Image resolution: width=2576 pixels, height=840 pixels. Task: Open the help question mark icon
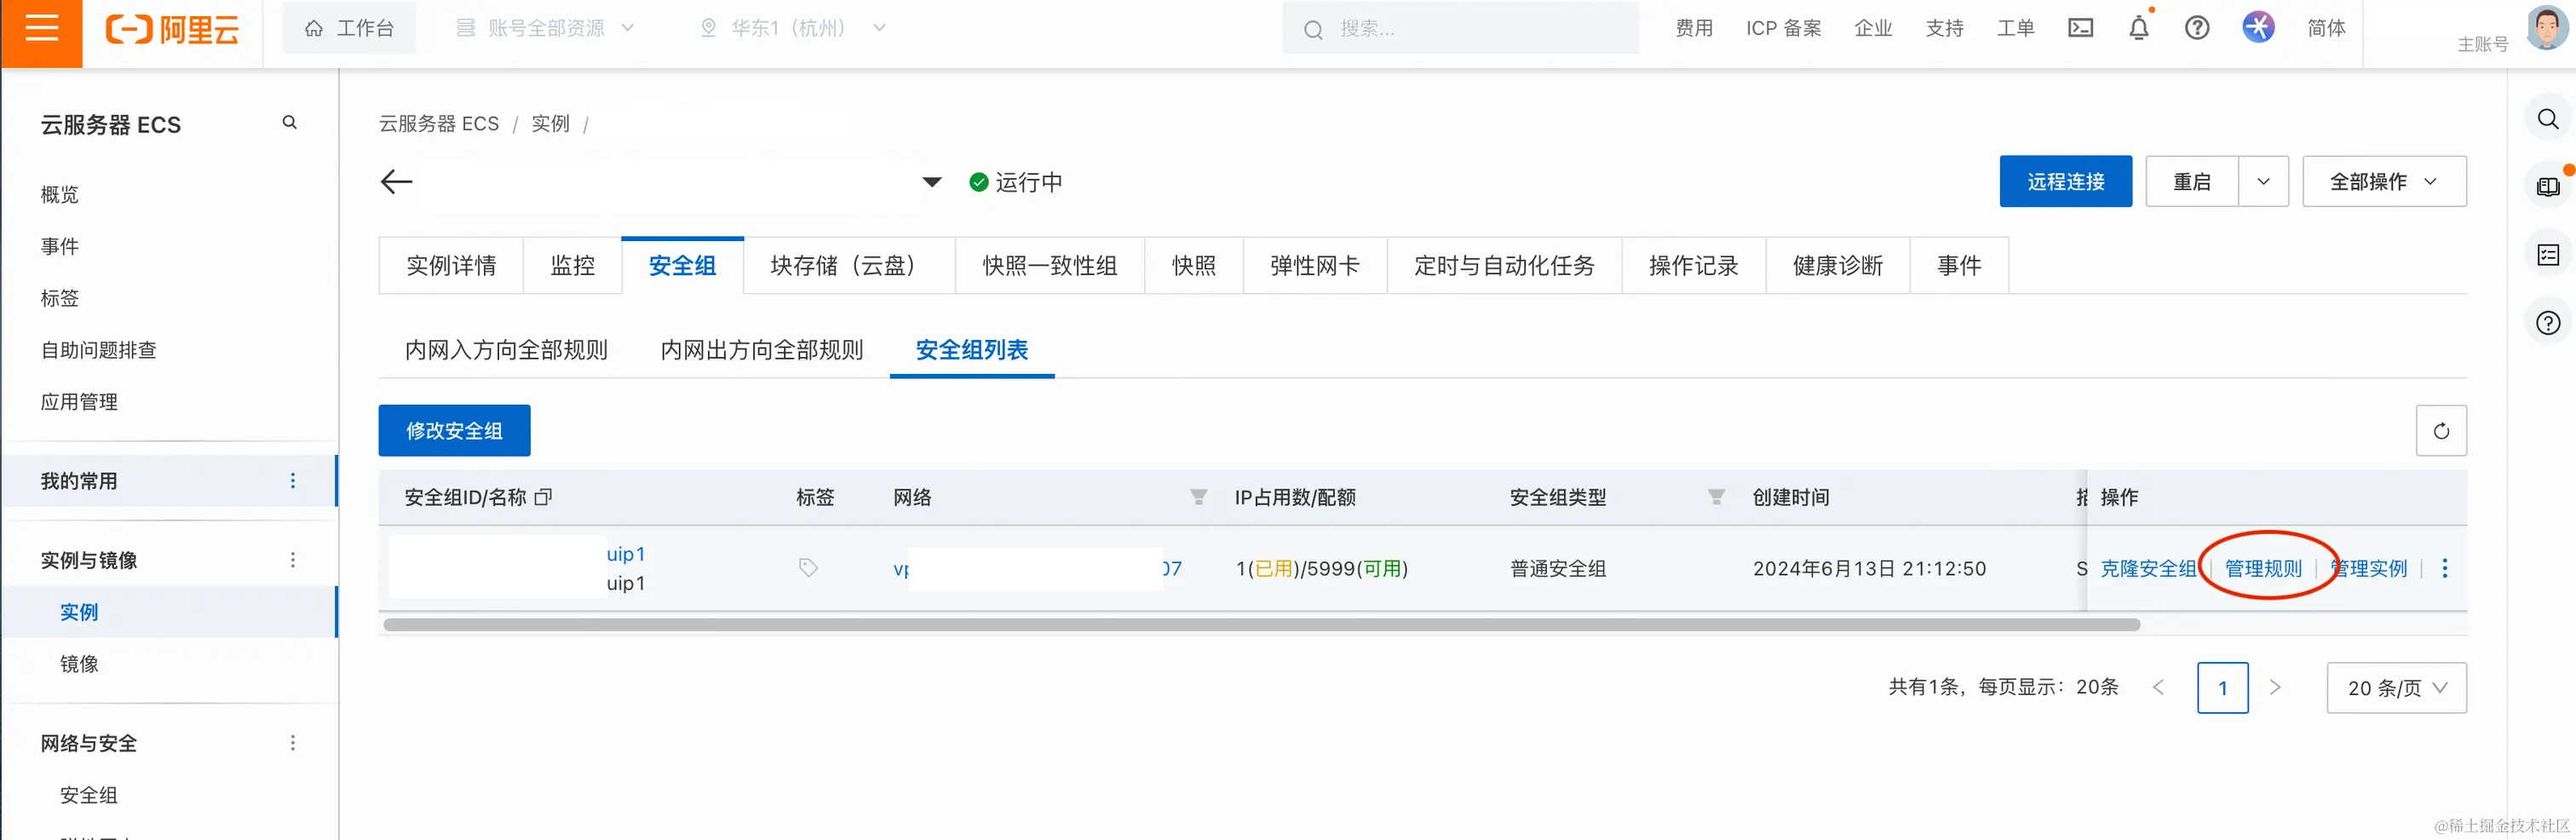click(2197, 28)
